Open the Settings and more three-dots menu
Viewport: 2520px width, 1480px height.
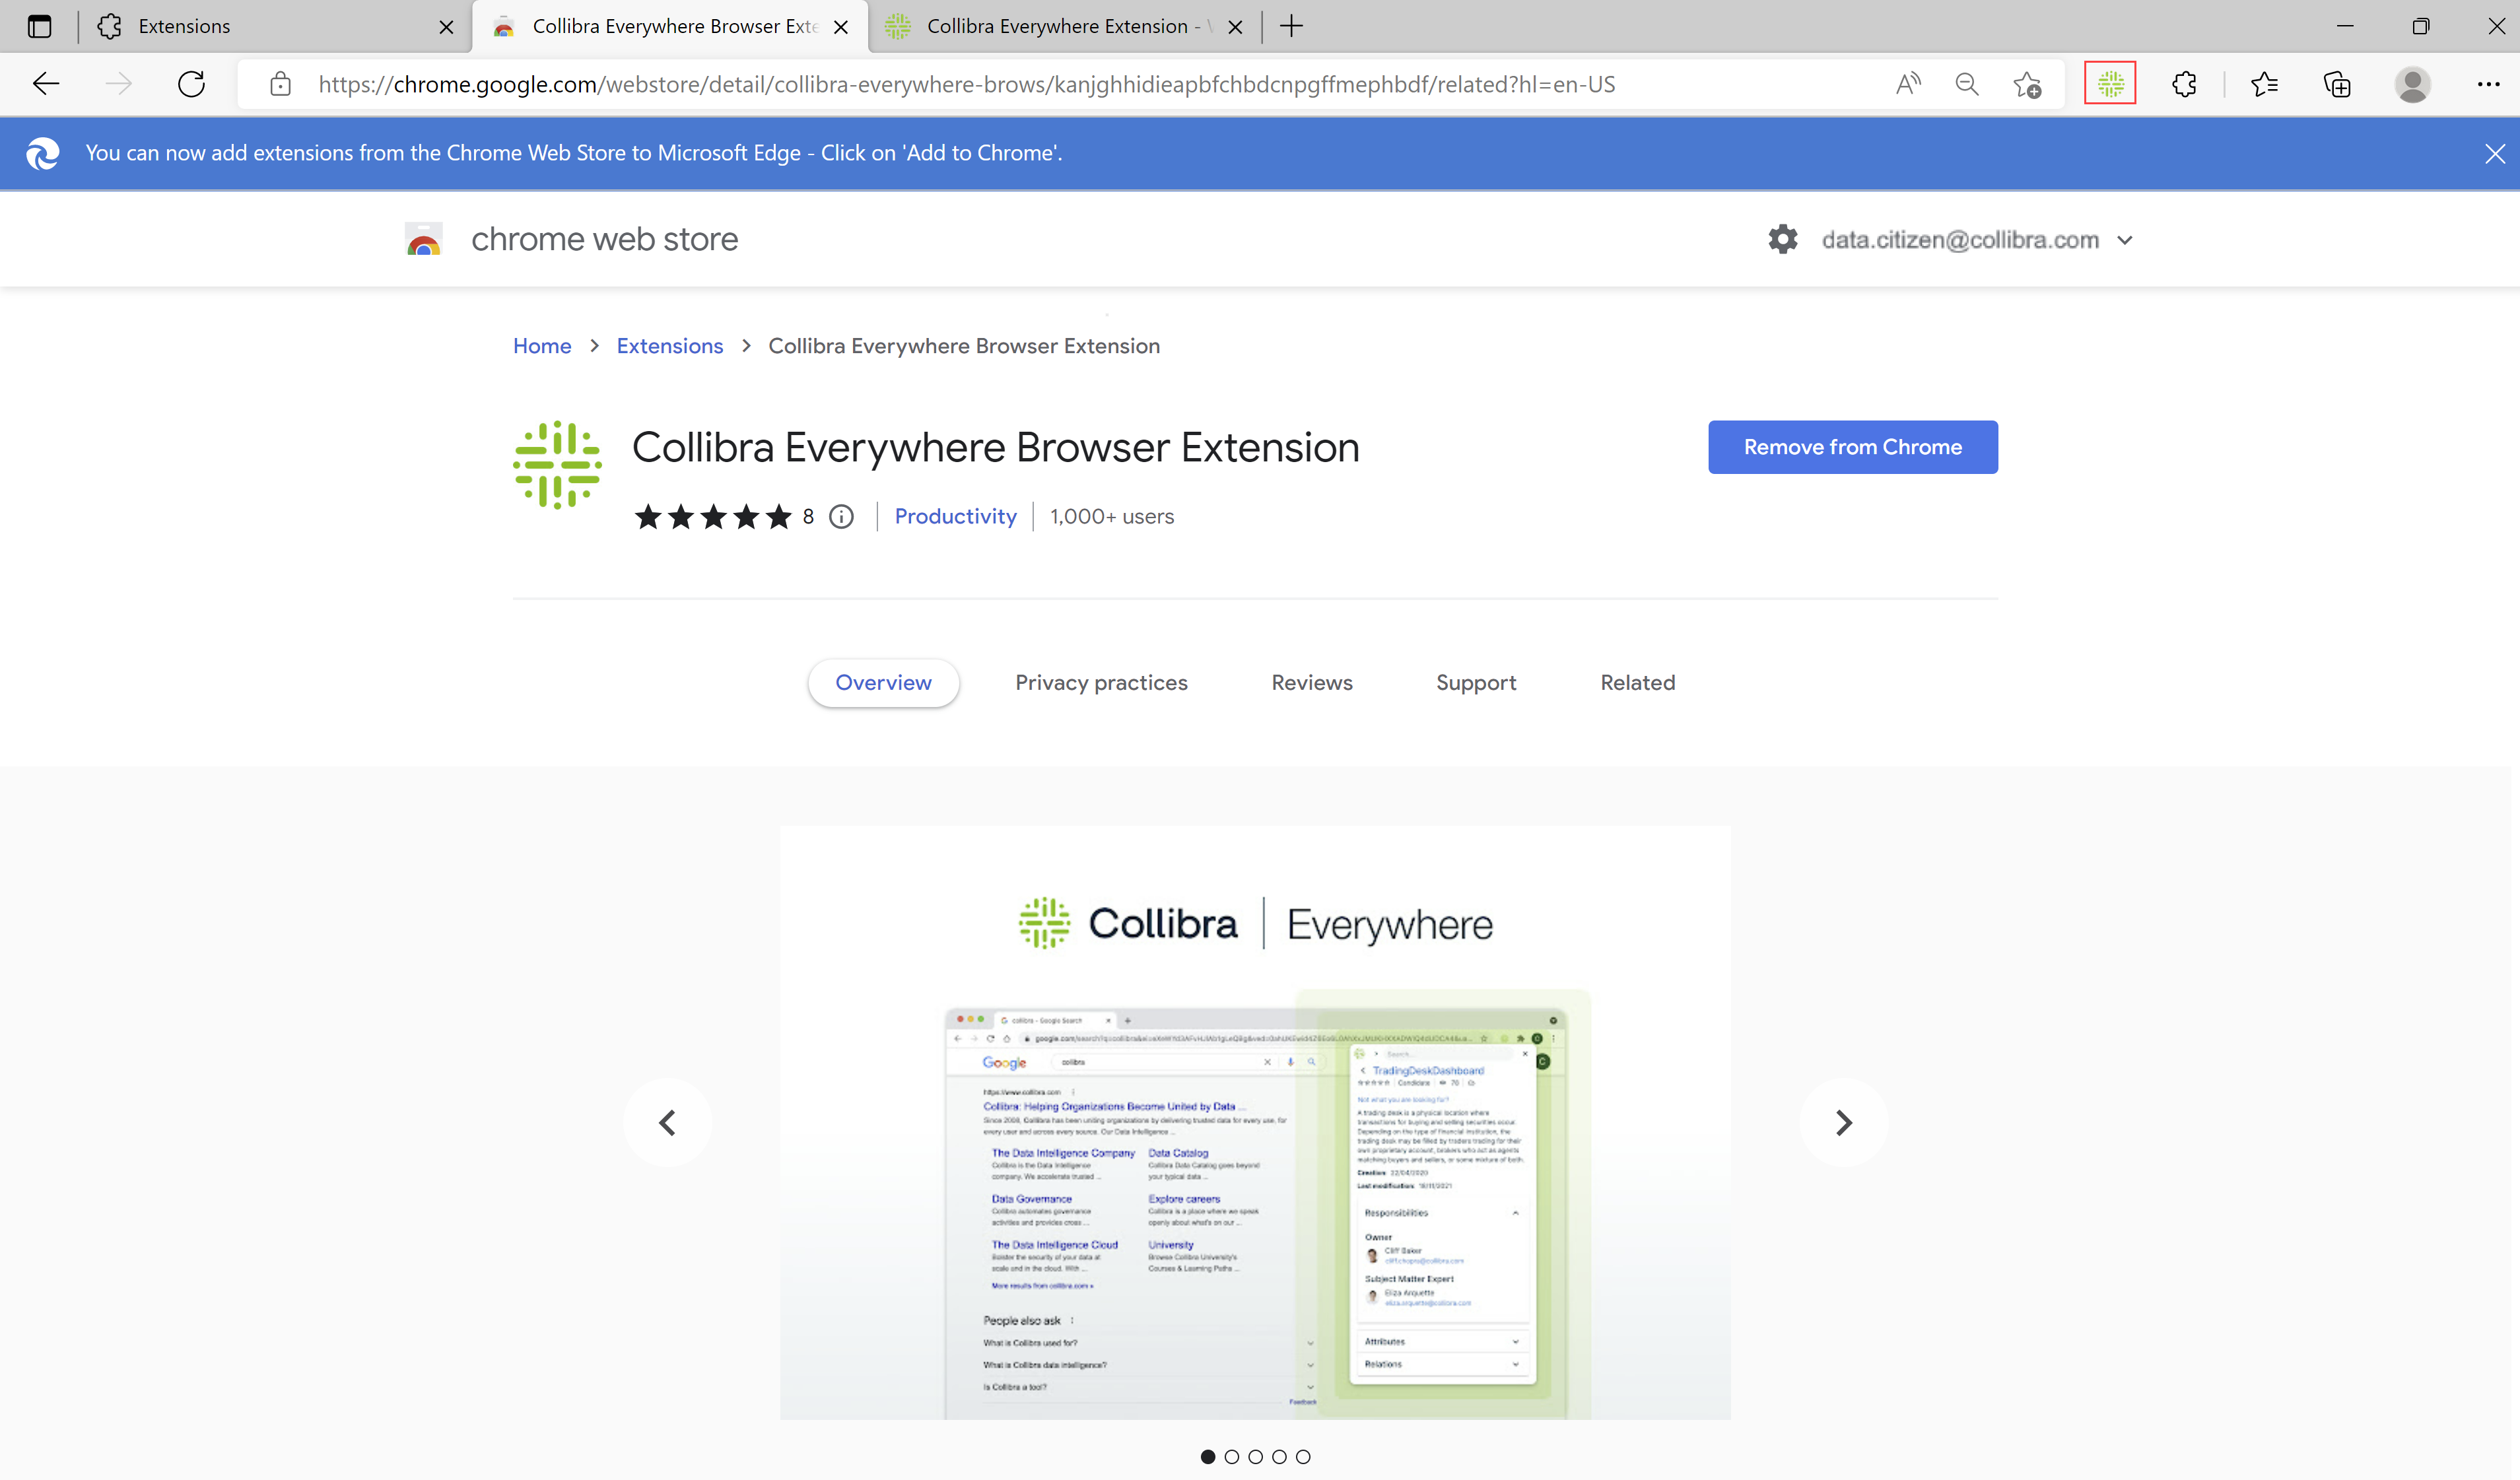(2489, 84)
